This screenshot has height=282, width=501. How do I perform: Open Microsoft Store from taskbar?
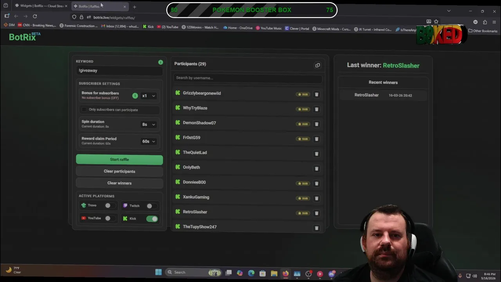point(263,273)
